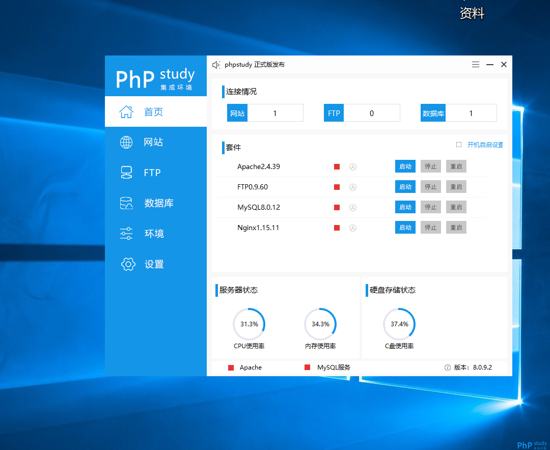Image resolution: width=550 pixels, height=450 pixels.
Task: Start Apache2.4.39 with 启动 button
Action: [405, 166]
